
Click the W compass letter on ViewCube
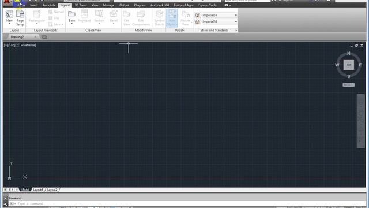click(337, 65)
